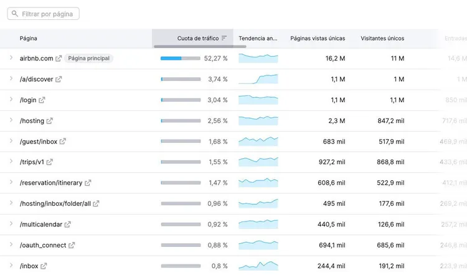The width and height of the screenshot is (467, 275).
Task: Click the 685,6 mil unique visitors value
Action: tap(390, 245)
